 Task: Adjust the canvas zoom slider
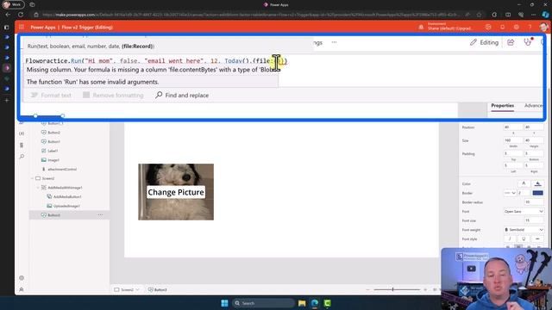(x=397, y=289)
